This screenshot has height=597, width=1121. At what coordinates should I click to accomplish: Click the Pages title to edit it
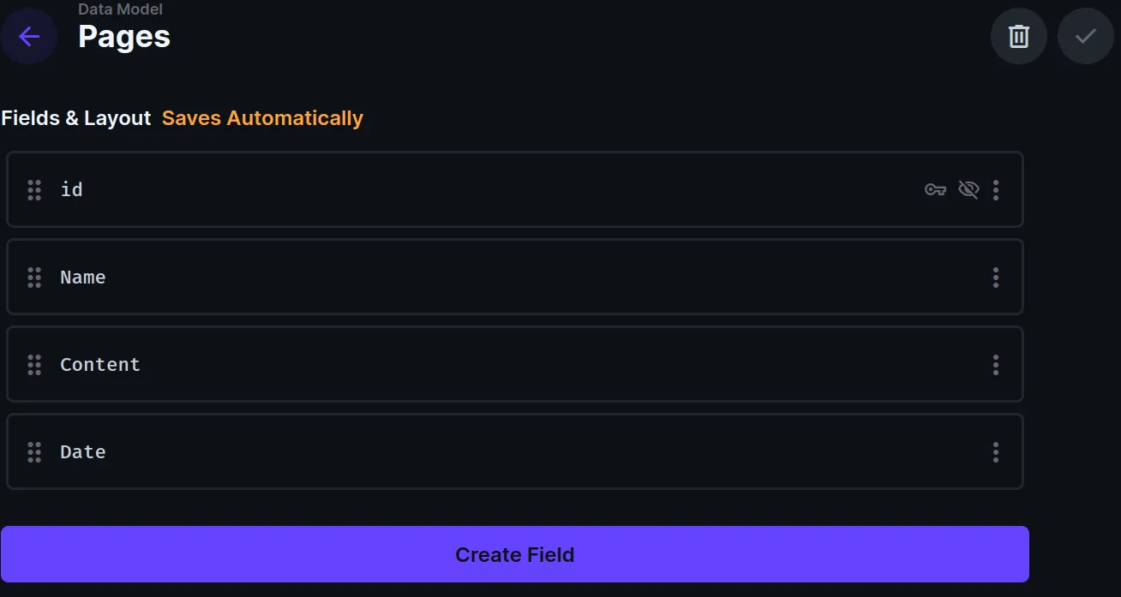(123, 36)
